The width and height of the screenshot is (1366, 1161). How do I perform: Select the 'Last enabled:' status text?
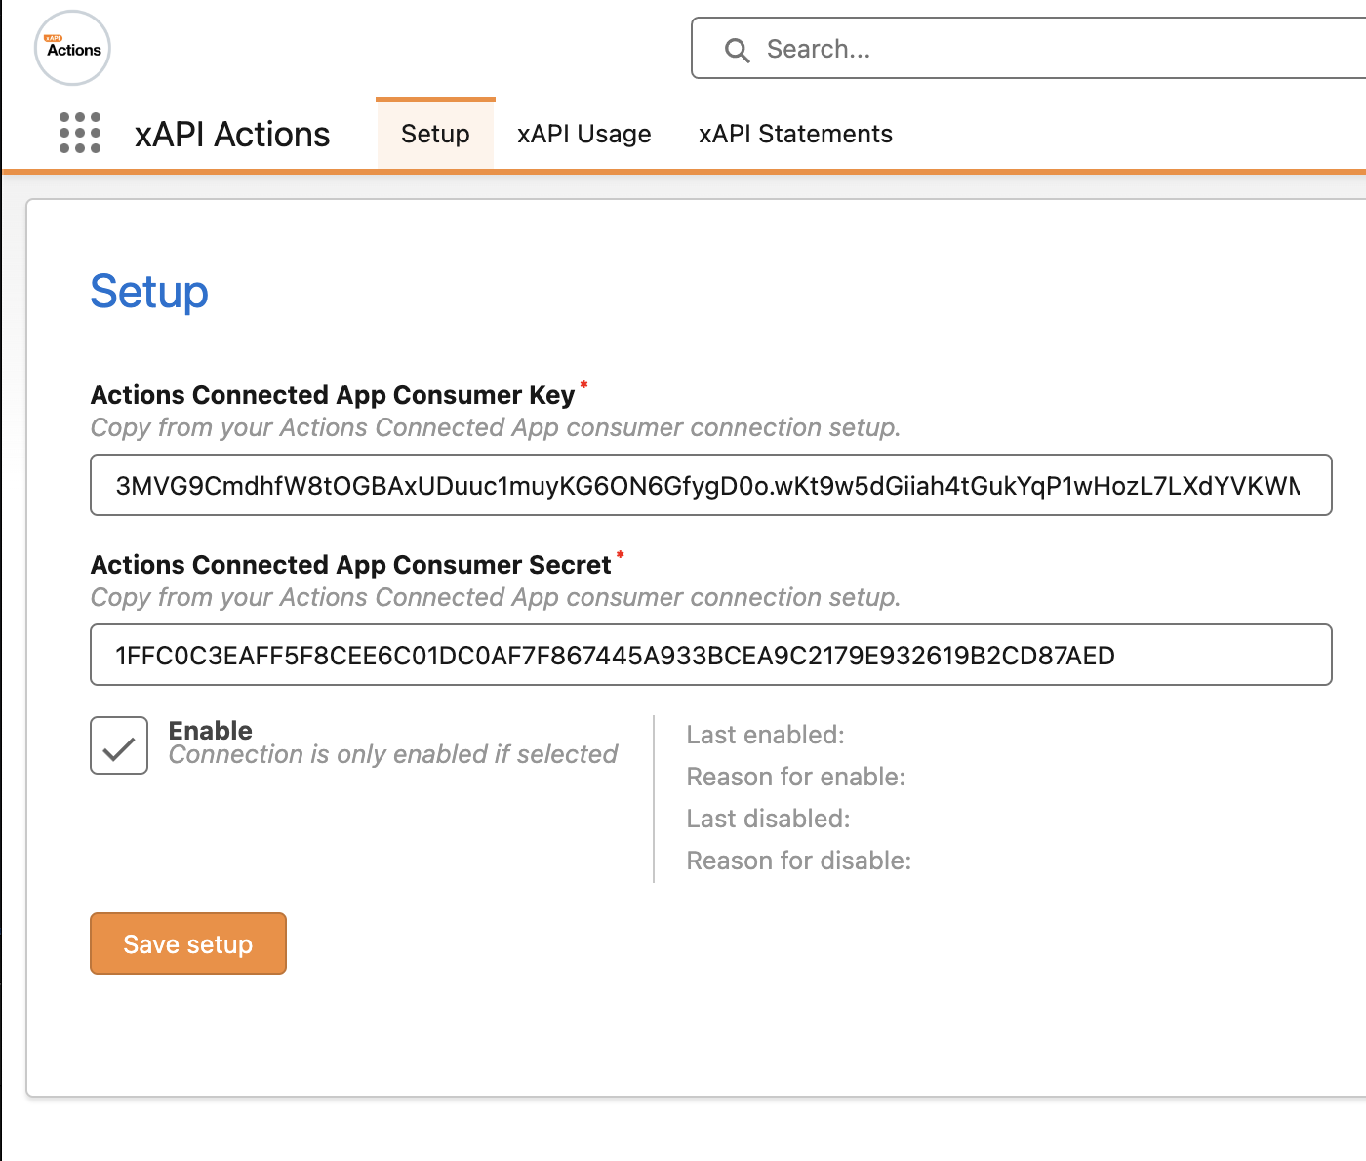click(765, 735)
